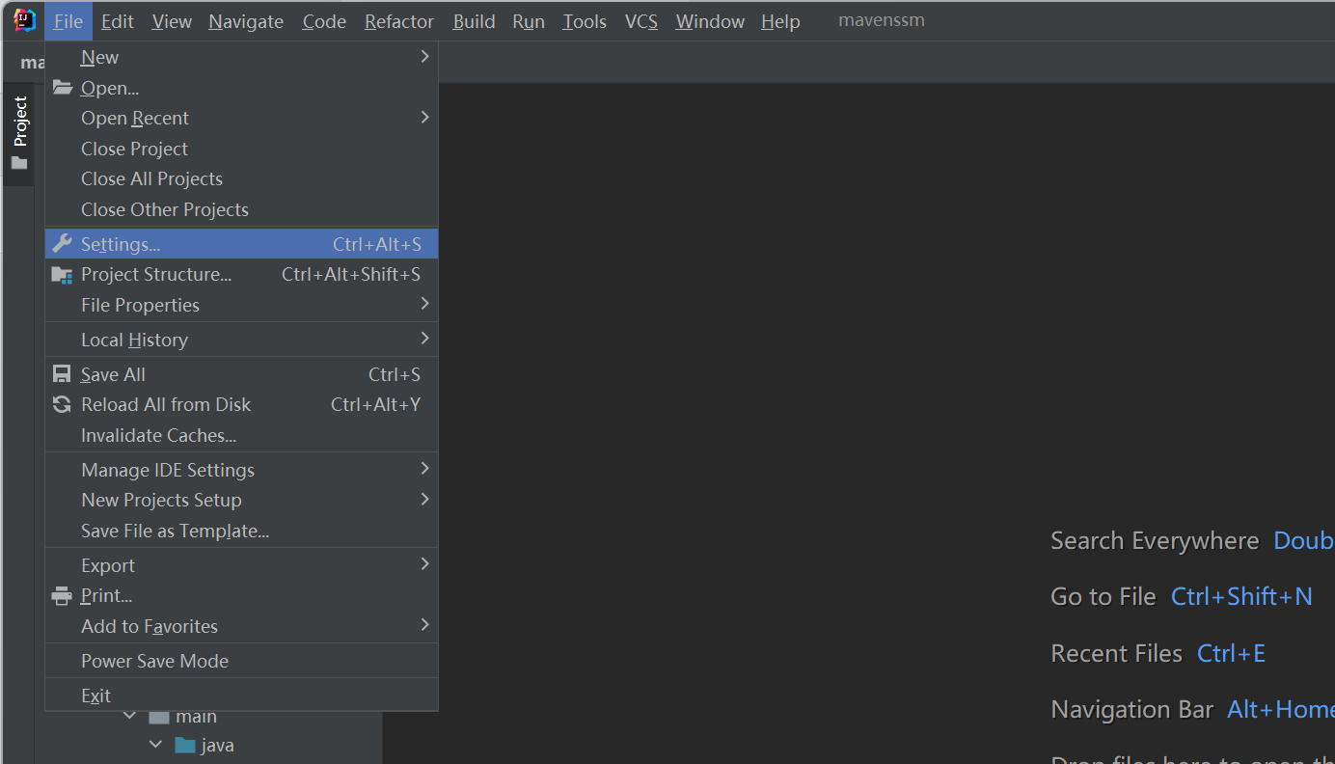Image resolution: width=1335 pixels, height=764 pixels.
Task: Open the Window menu
Action: (710, 21)
